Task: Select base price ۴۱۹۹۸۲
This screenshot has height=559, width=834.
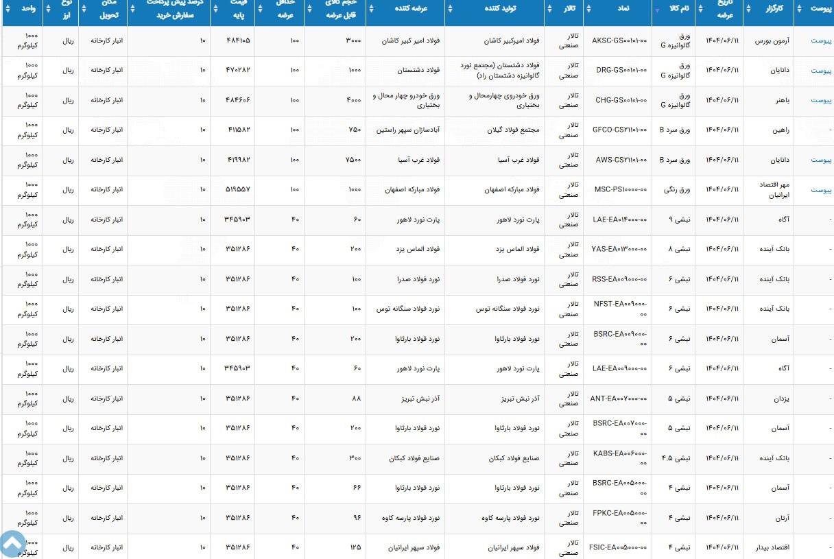Action: pyautogui.click(x=238, y=160)
